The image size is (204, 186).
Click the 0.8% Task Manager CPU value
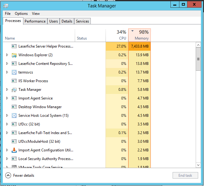122,90
